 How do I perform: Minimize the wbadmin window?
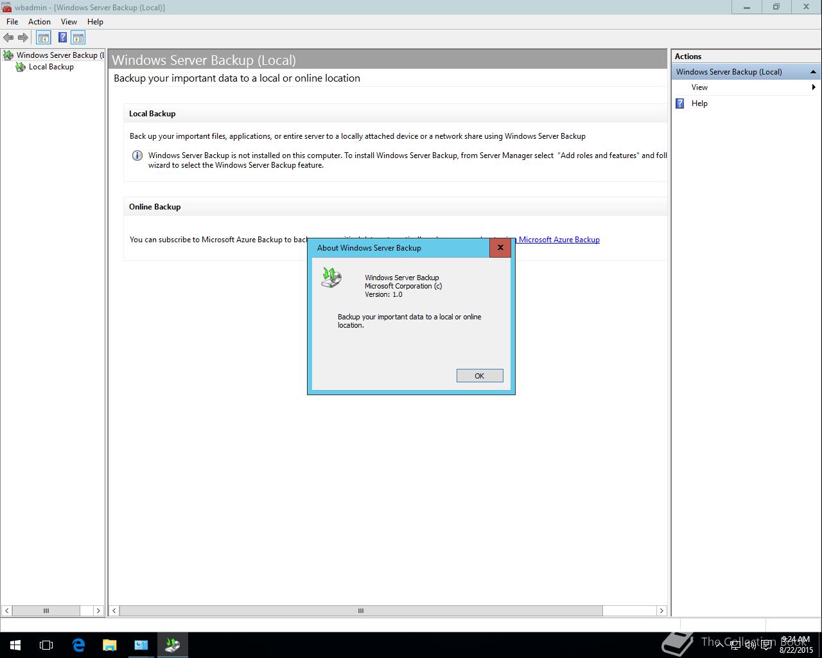(x=747, y=7)
